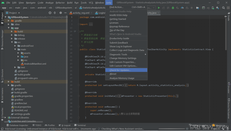Open the 6: Logcat tool window button
The width and height of the screenshot is (231, 131).
coord(65,125)
